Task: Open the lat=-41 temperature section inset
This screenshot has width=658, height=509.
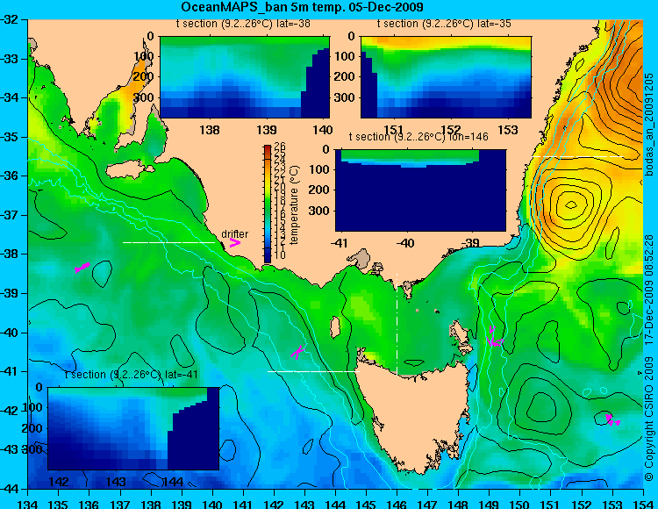Action: (x=133, y=428)
